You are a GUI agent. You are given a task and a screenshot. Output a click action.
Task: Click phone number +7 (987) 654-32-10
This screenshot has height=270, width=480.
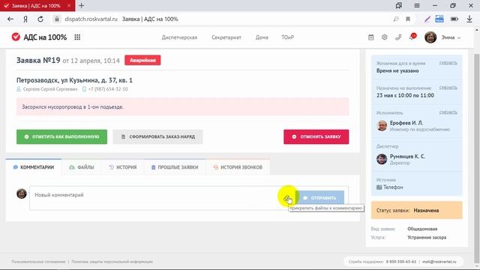tap(108, 89)
